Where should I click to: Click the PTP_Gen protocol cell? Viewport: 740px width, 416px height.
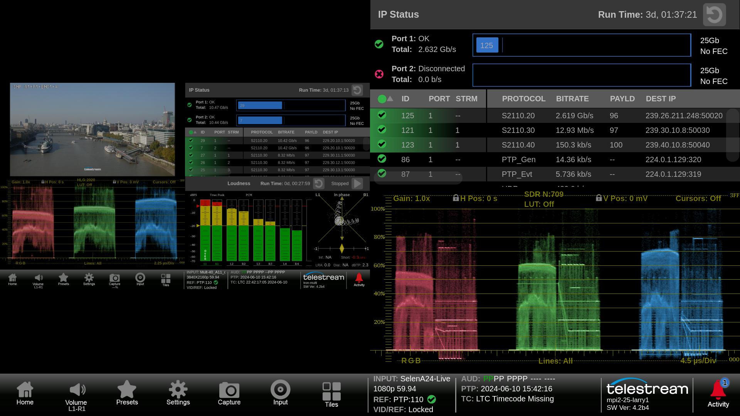coord(518,159)
